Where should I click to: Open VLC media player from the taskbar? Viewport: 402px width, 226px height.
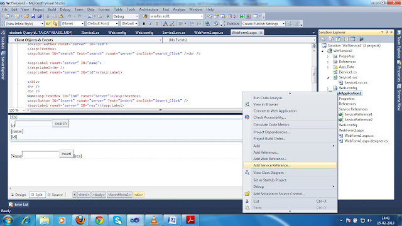click(153, 220)
